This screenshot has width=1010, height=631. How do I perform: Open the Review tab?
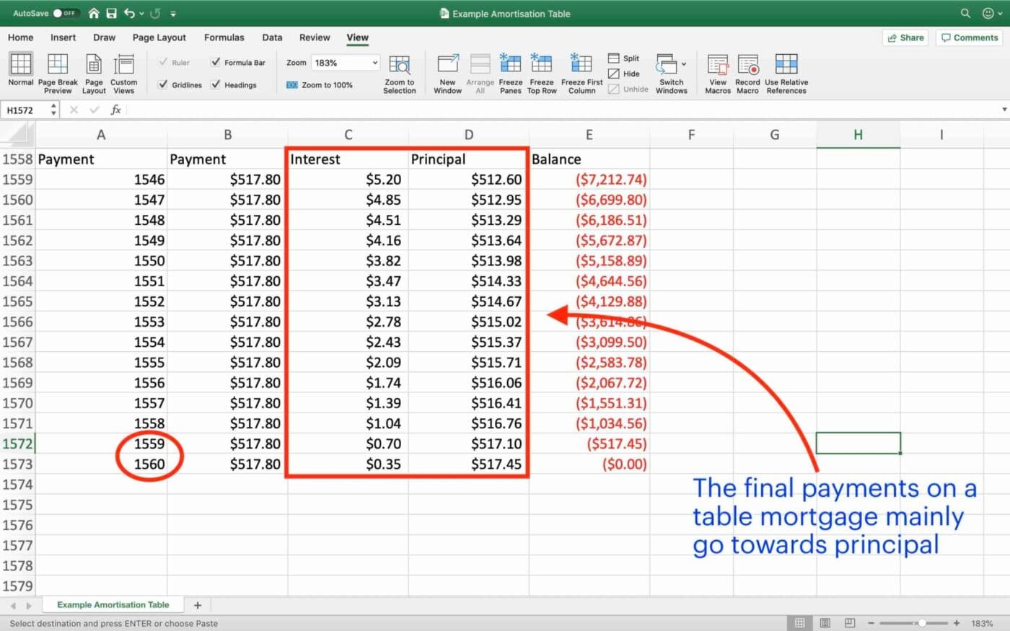click(x=315, y=37)
